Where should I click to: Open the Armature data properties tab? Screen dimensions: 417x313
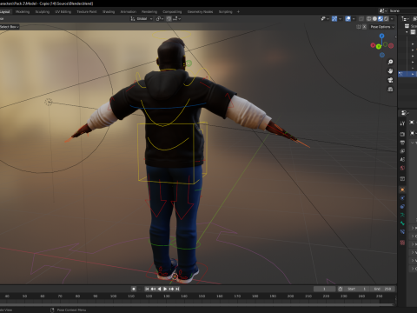402,215
